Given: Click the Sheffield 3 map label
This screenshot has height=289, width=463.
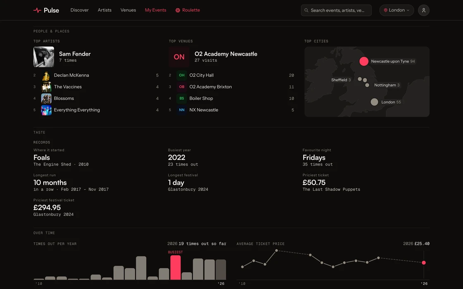Looking at the screenshot, I should (x=341, y=80).
